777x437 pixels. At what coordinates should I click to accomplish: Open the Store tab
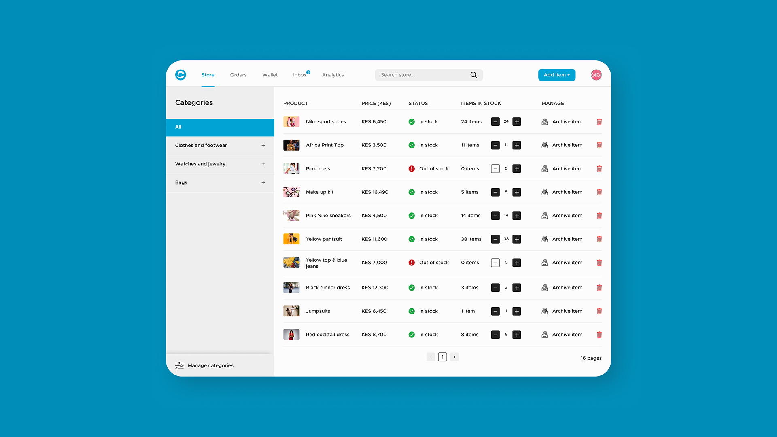208,75
